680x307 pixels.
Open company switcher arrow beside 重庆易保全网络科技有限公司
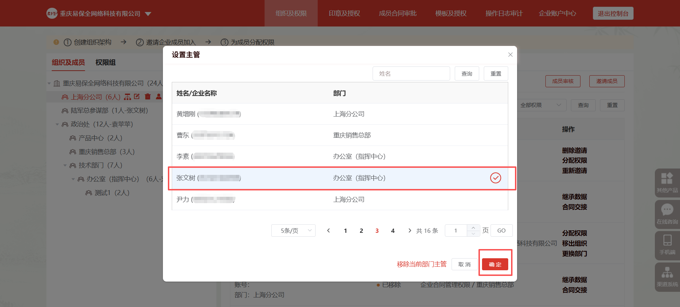pyautogui.click(x=148, y=14)
